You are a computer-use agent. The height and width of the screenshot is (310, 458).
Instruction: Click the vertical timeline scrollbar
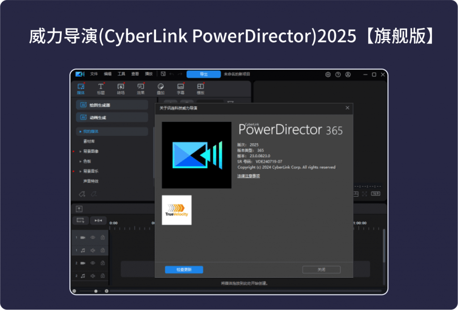click(384, 246)
